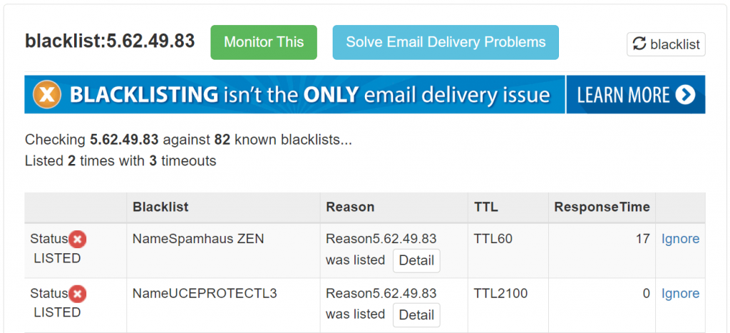Click the LEARN MORE banner link
Image resolution: width=730 pixels, height=333 pixels.
tap(635, 95)
